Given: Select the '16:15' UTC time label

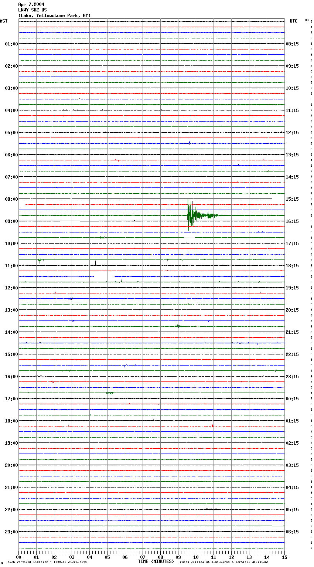Looking at the screenshot, I should pos(292,221).
